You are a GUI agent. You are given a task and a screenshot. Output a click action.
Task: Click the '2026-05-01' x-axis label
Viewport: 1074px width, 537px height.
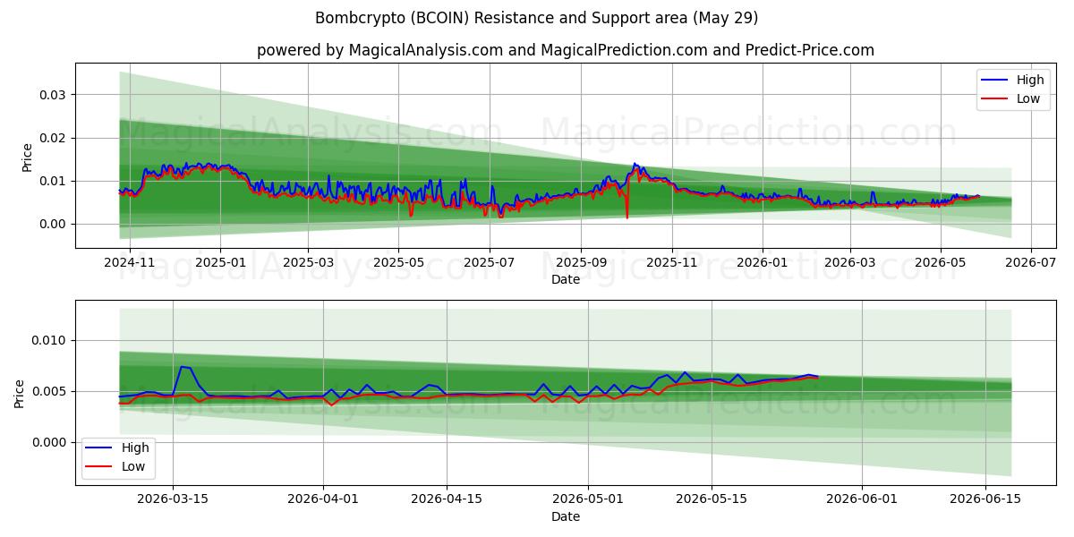tap(588, 500)
